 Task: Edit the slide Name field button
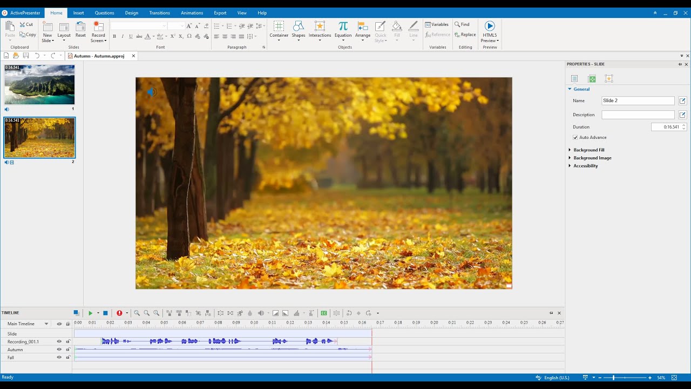(x=682, y=100)
